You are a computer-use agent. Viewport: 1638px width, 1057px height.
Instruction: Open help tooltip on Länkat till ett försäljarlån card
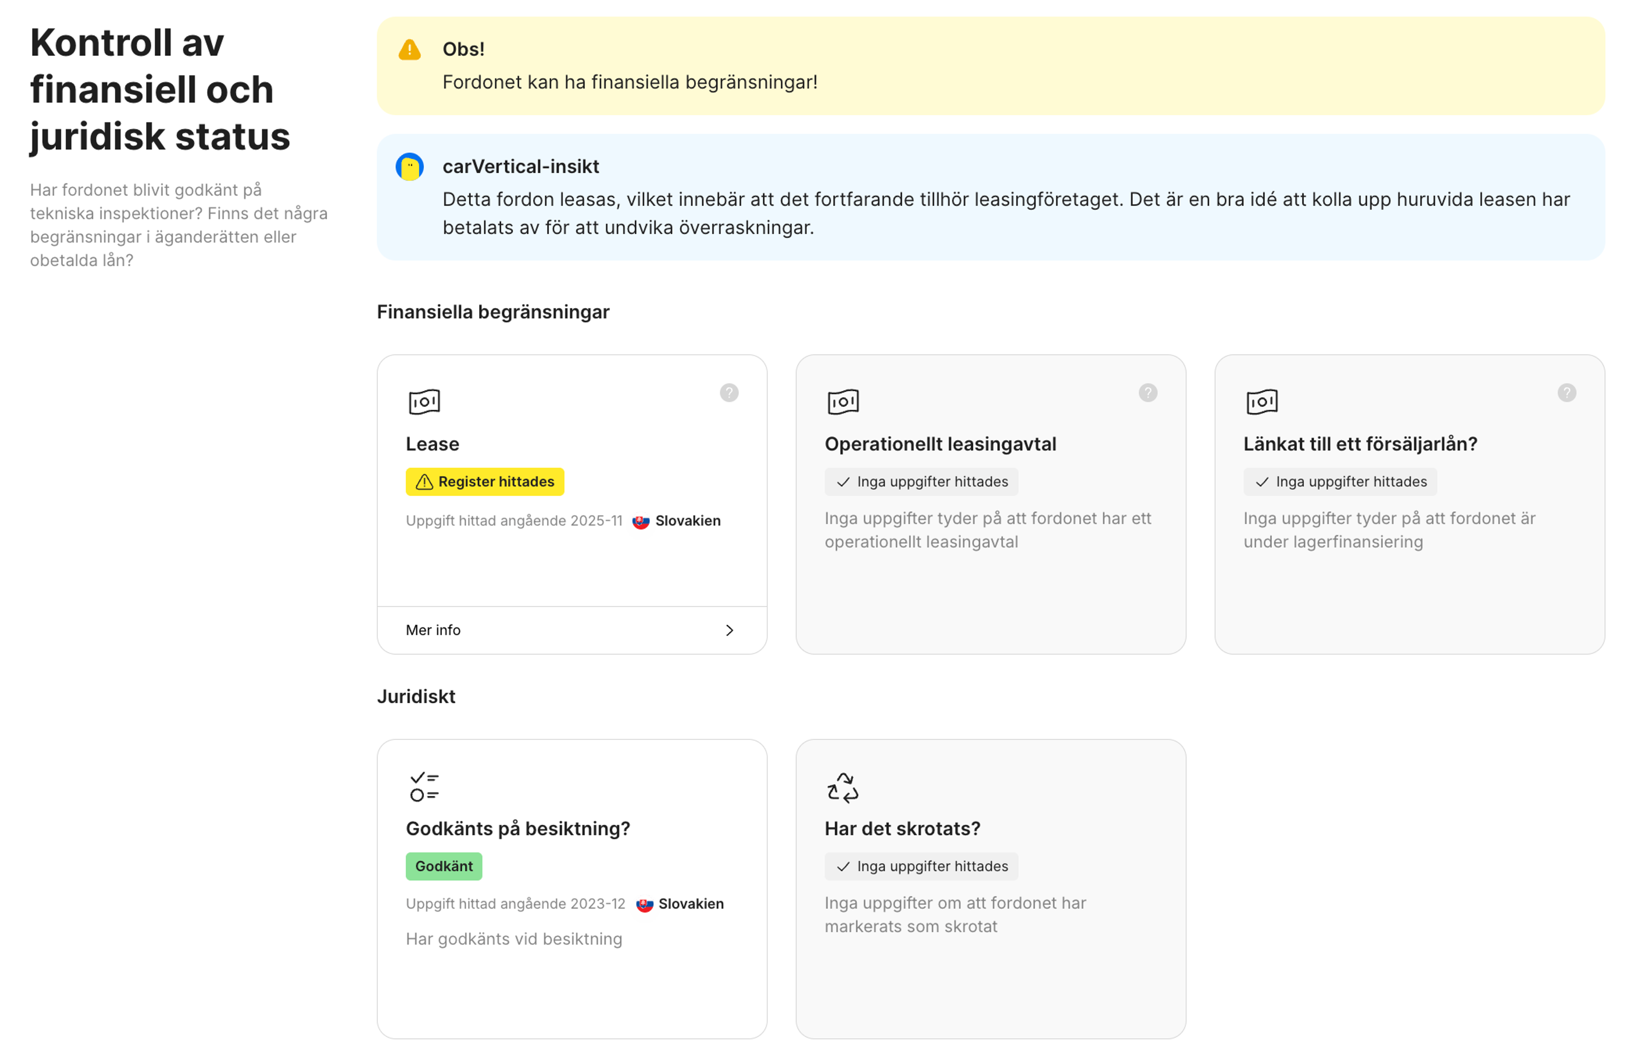[x=1567, y=393]
